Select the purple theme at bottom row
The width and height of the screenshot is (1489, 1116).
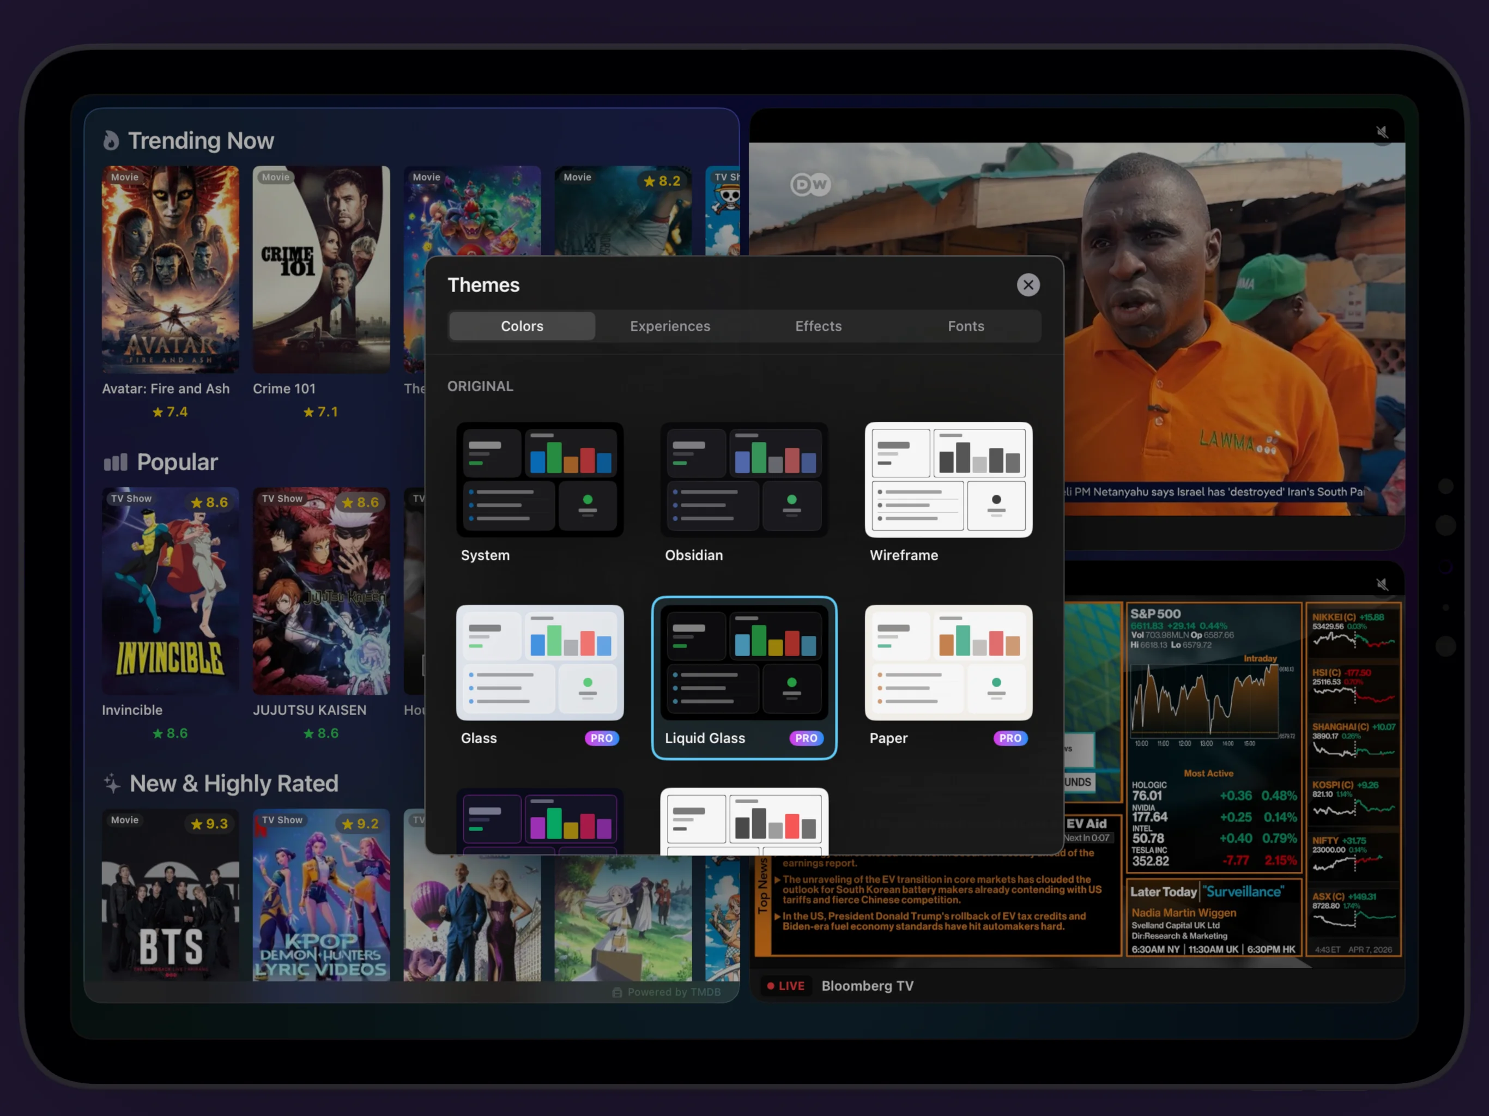[x=540, y=821]
